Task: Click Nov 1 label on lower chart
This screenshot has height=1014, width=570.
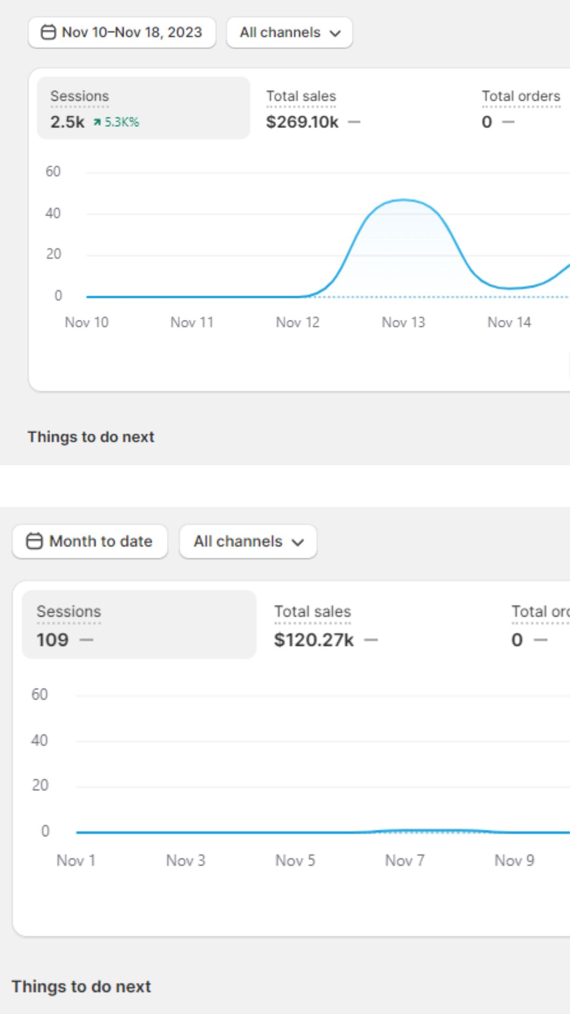Action: point(76,861)
